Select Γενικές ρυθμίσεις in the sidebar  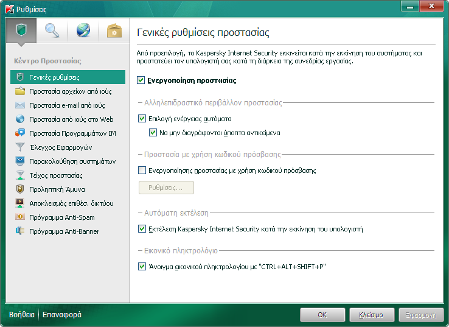68,77
